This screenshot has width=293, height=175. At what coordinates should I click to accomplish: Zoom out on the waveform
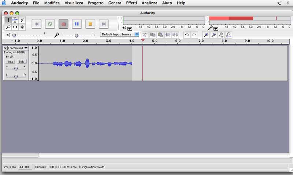click(214, 35)
